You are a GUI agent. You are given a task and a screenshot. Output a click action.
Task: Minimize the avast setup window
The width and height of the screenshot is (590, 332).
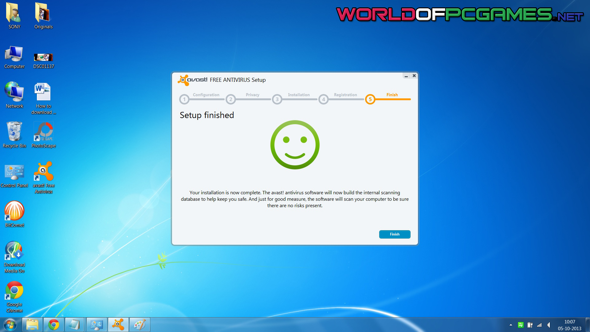pyautogui.click(x=406, y=76)
